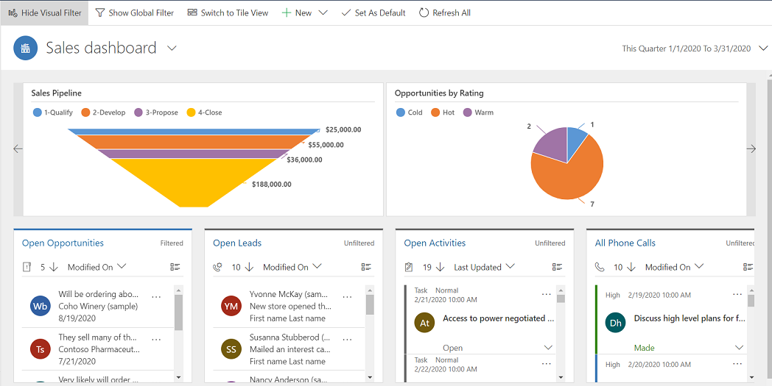The image size is (772, 386).
Task: Click the orange Hot slice of the pie chart
Action: (x=566, y=174)
